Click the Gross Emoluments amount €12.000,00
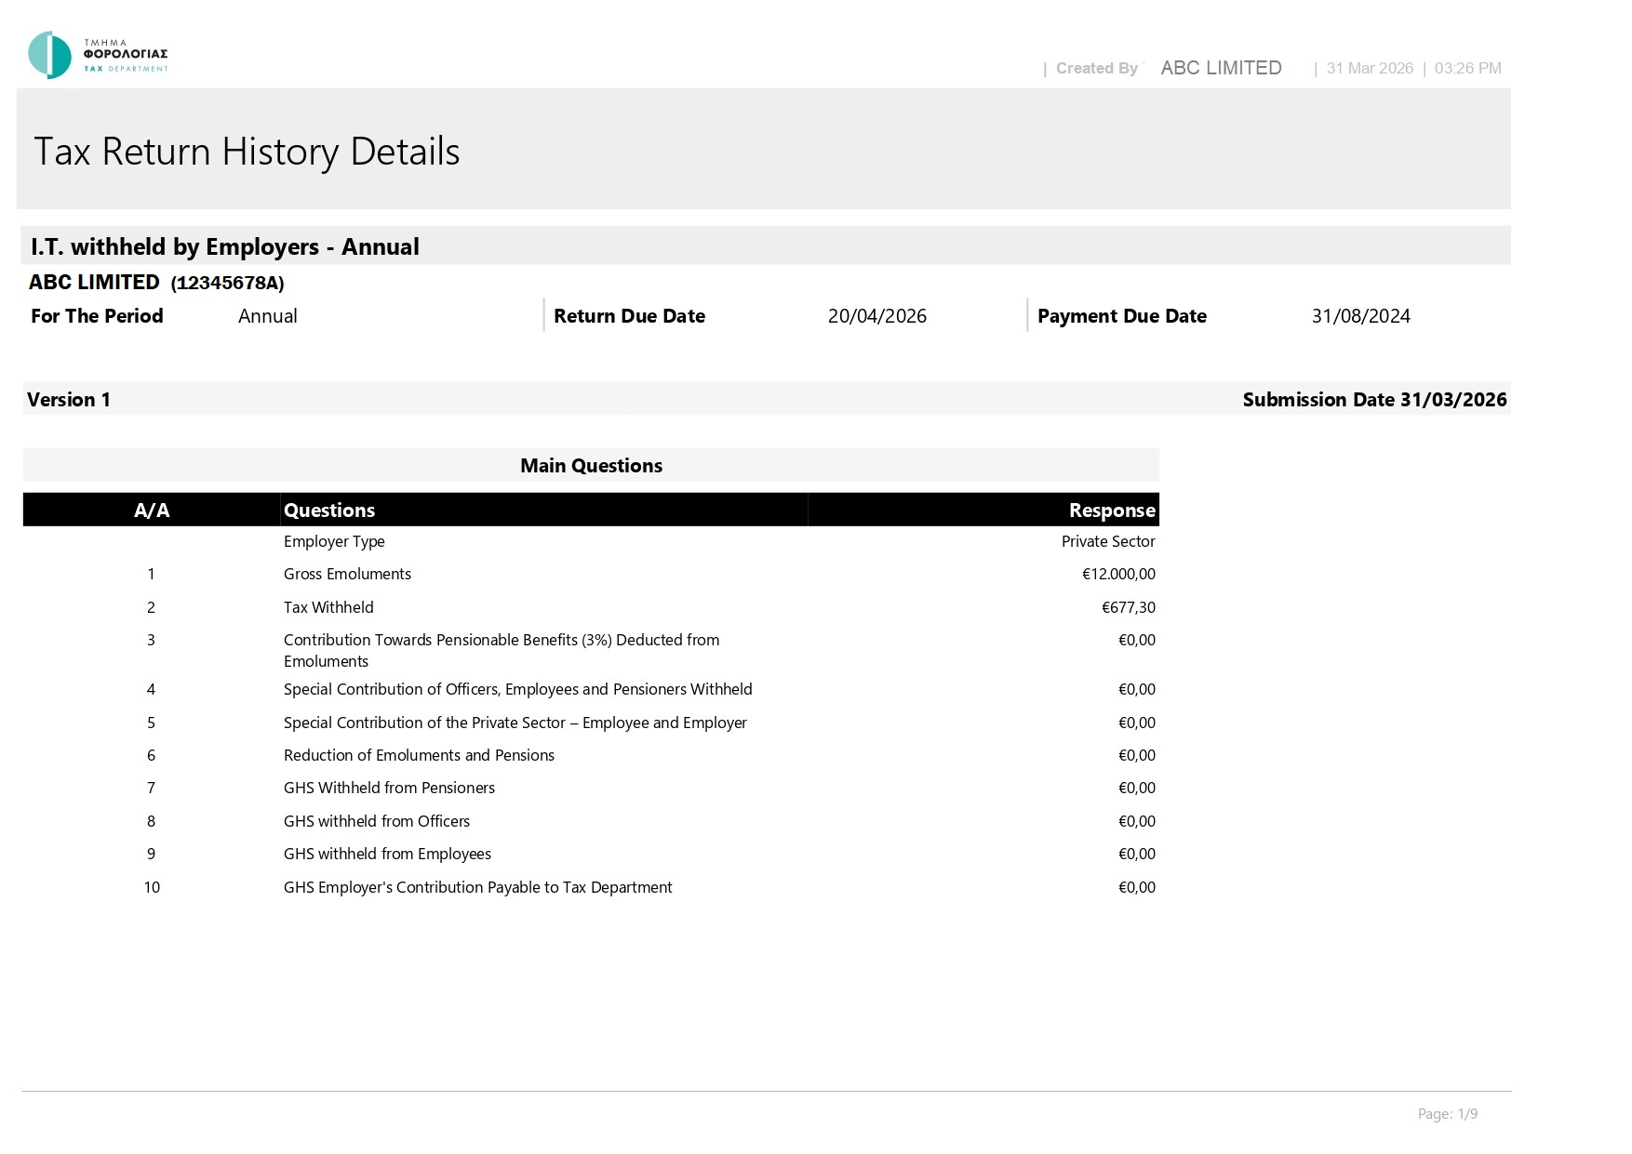1632x1154 pixels. (1118, 575)
